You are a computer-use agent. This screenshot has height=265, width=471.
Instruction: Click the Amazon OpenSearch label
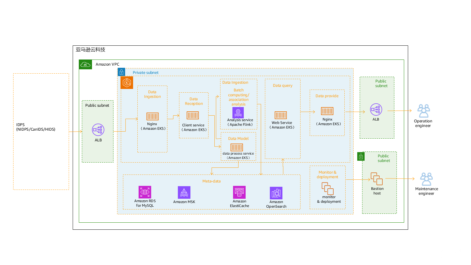[276, 204]
